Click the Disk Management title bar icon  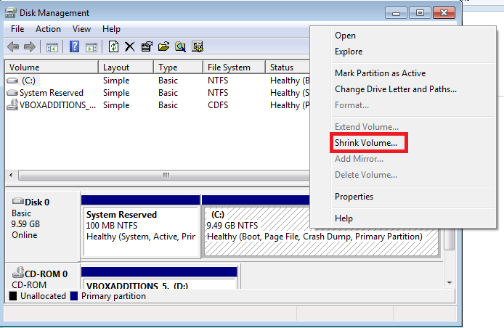11,13
